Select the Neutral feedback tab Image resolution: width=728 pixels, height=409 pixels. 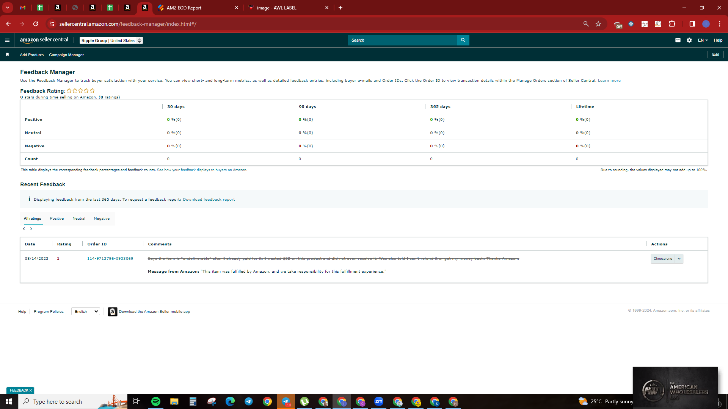(x=79, y=219)
